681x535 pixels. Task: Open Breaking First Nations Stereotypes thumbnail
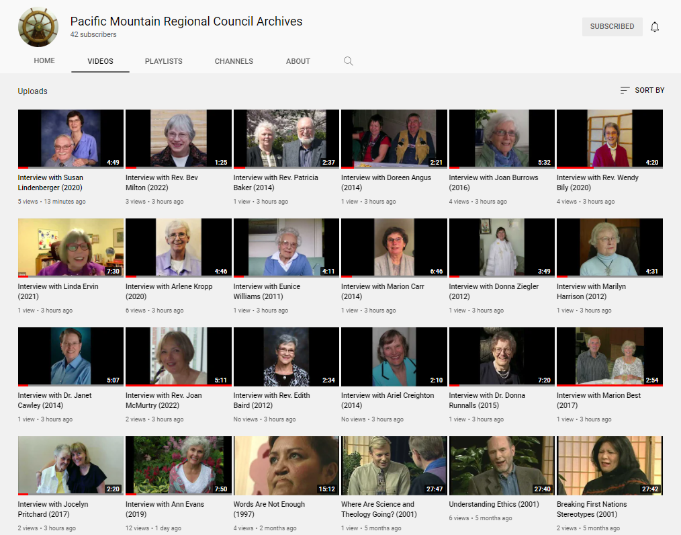coord(610,466)
